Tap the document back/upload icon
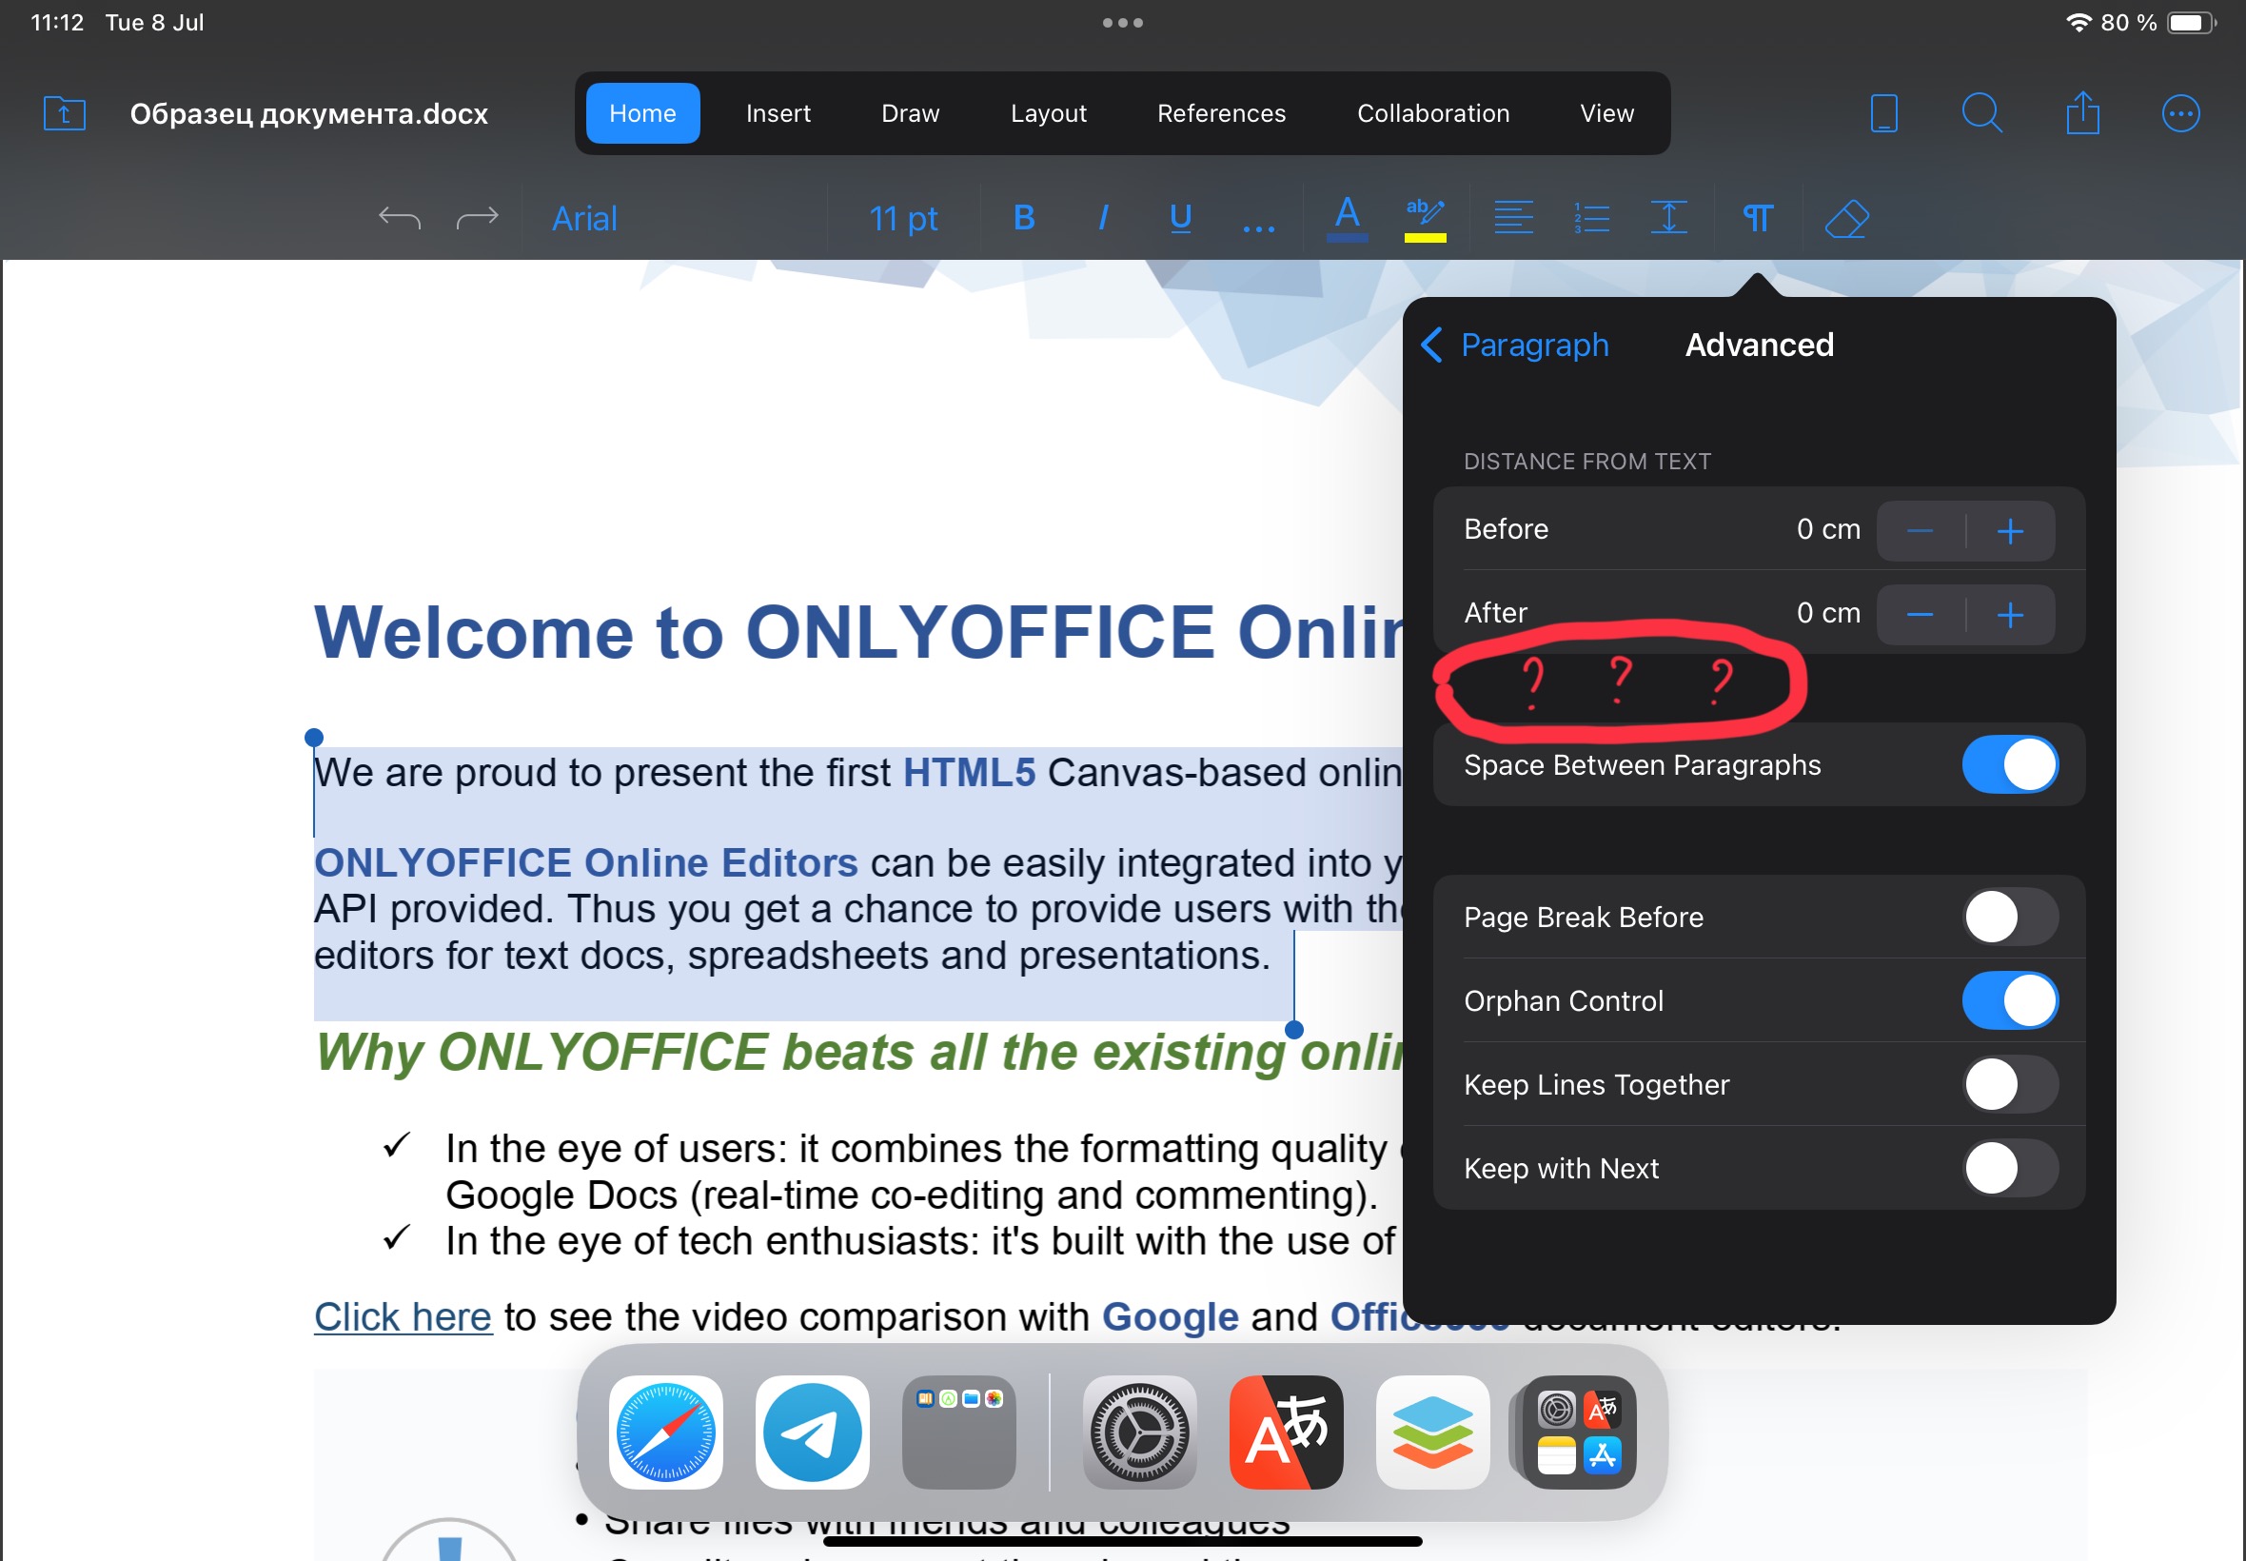Image resolution: width=2246 pixels, height=1561 pixels. tap(65, 113)
